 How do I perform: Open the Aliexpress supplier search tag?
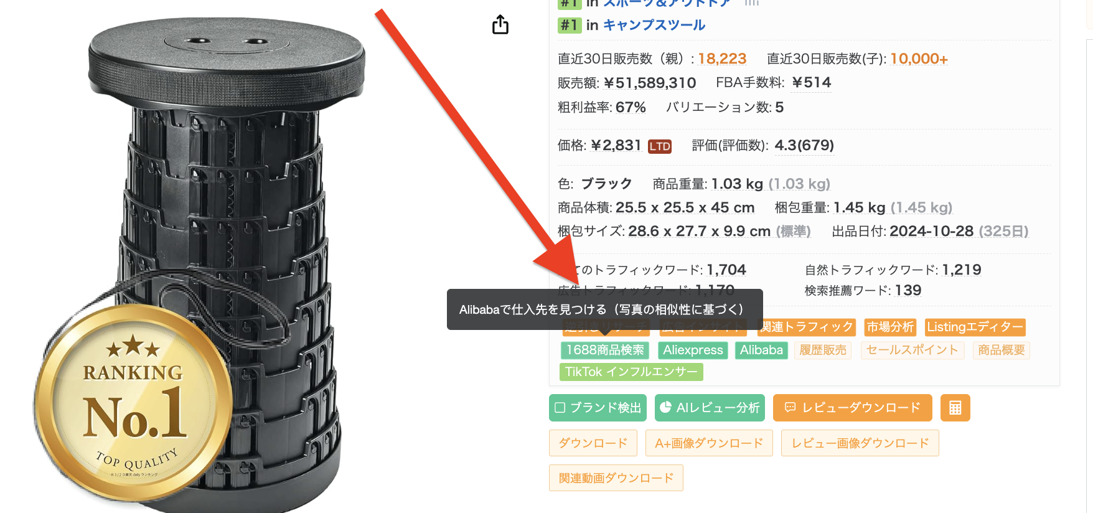[x=693, y=351]
